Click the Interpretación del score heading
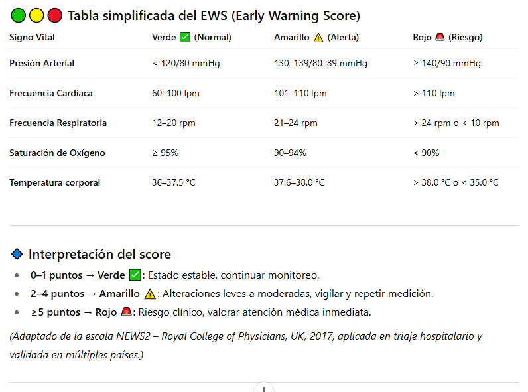Screen dimensions: 528x392 pyautogui.click(x=99, y=254)
